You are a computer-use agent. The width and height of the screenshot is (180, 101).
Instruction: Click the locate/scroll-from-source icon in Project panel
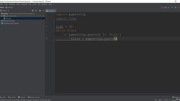pos(33,11)
